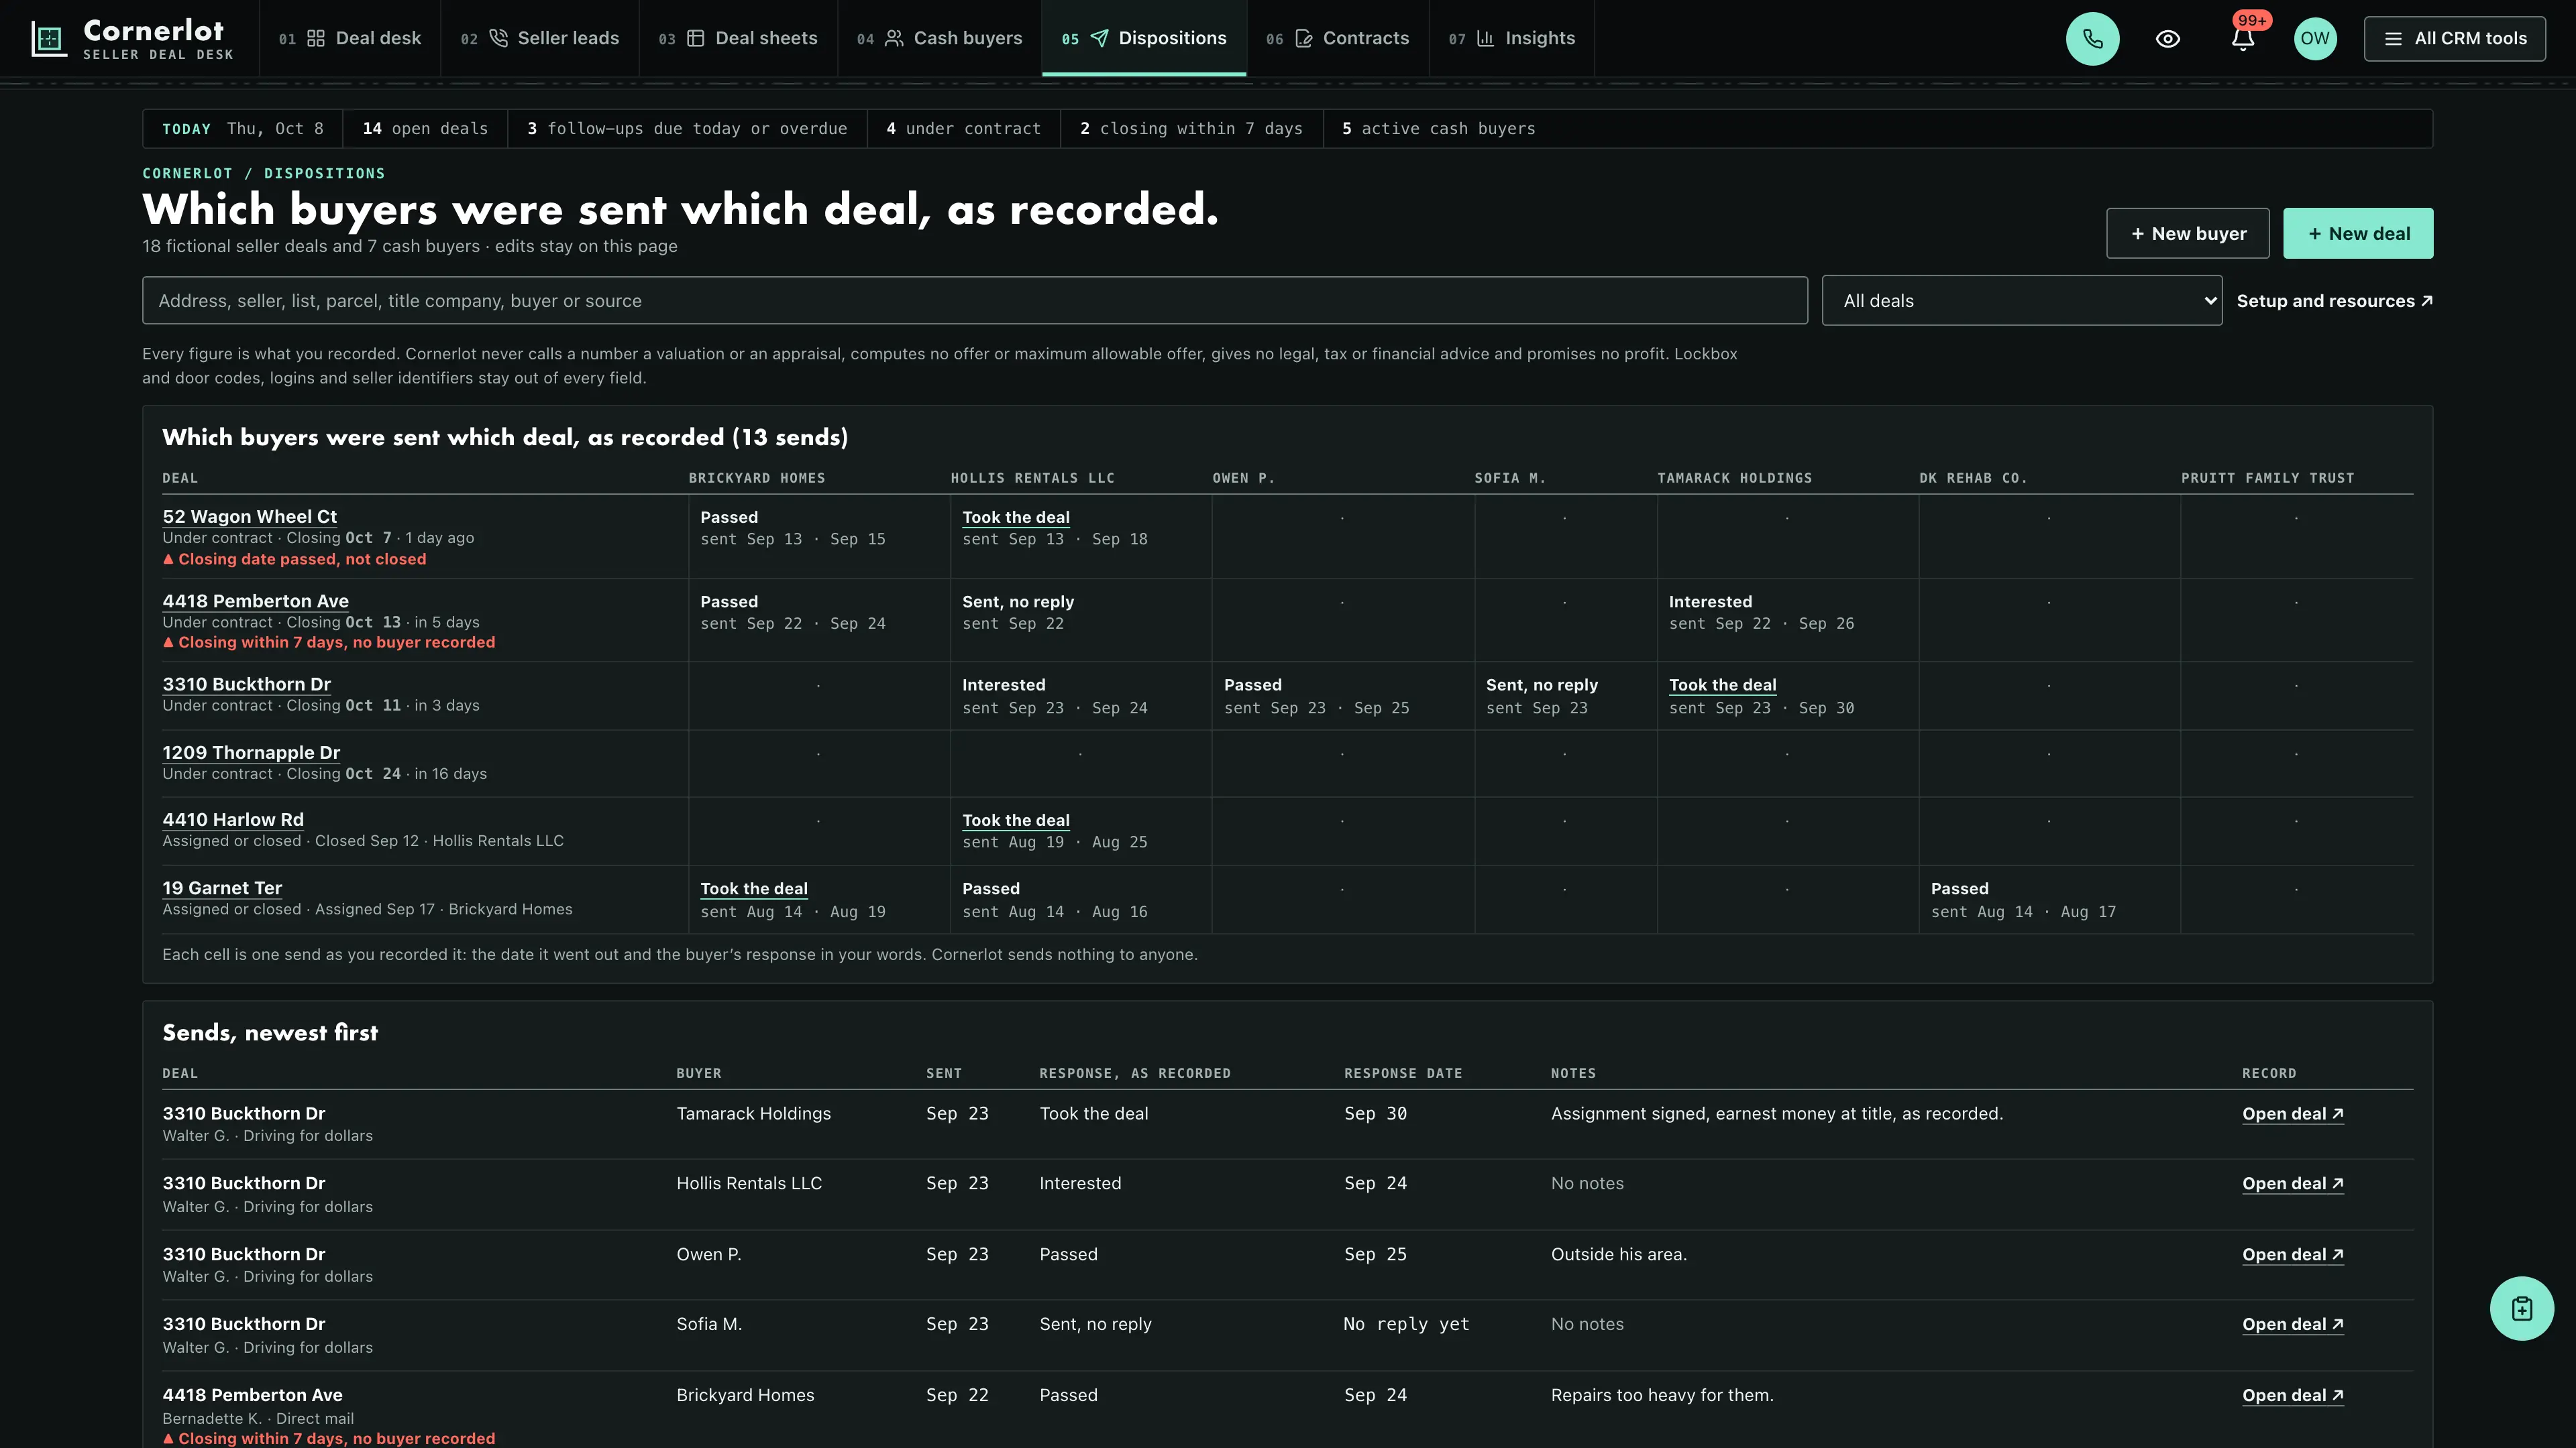The height and width of the screenshot is (1448, 2576).
Task: Open the 4418 Pemberton Ave matrix link
Action: point(255,601)
